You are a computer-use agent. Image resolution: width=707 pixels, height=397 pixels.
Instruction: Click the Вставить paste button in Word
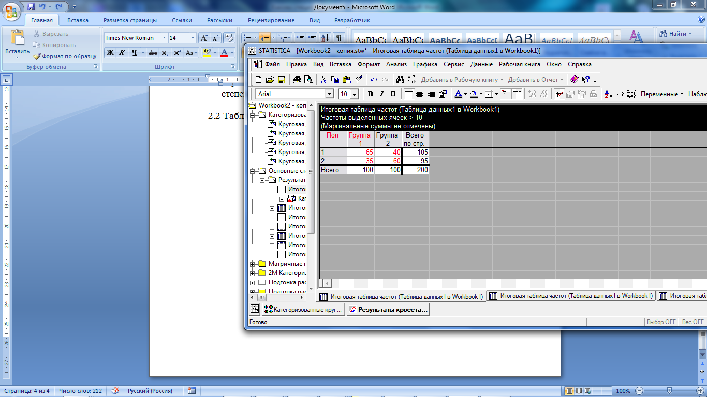[18, 43]
